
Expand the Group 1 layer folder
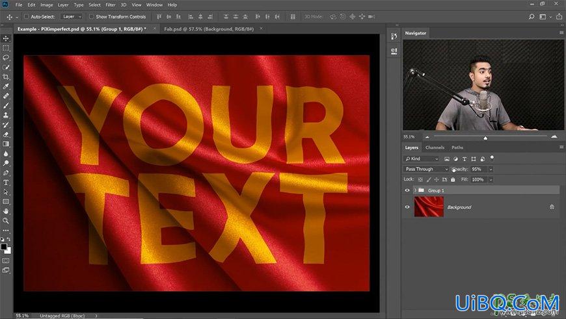[415, 190]
